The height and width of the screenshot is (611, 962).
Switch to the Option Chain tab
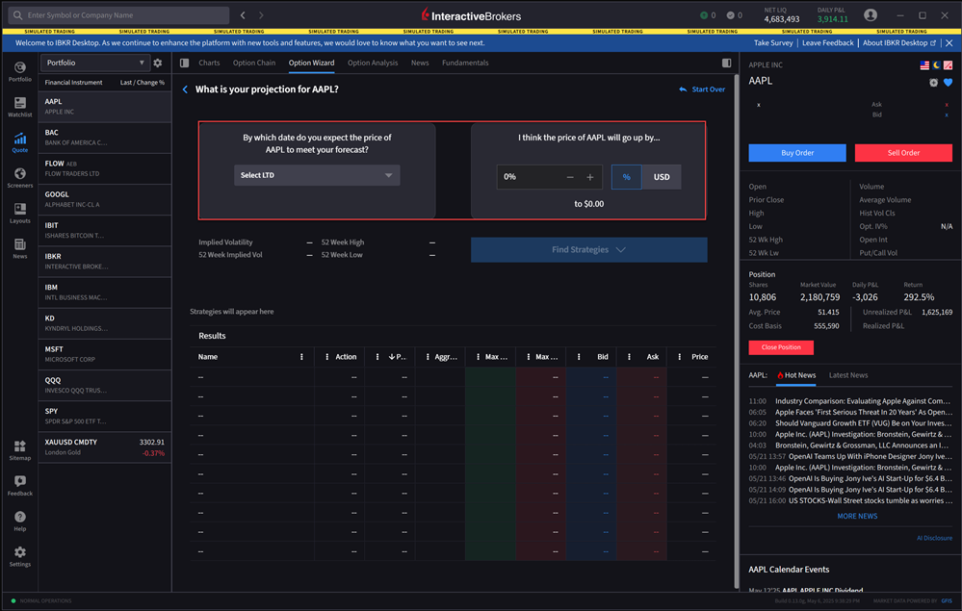(x=254, y=63)
